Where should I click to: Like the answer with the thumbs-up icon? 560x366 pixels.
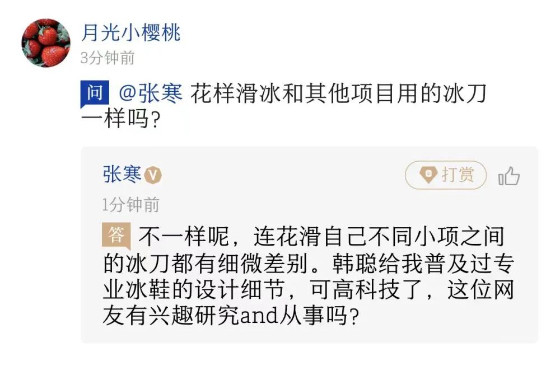pos(509,177)
